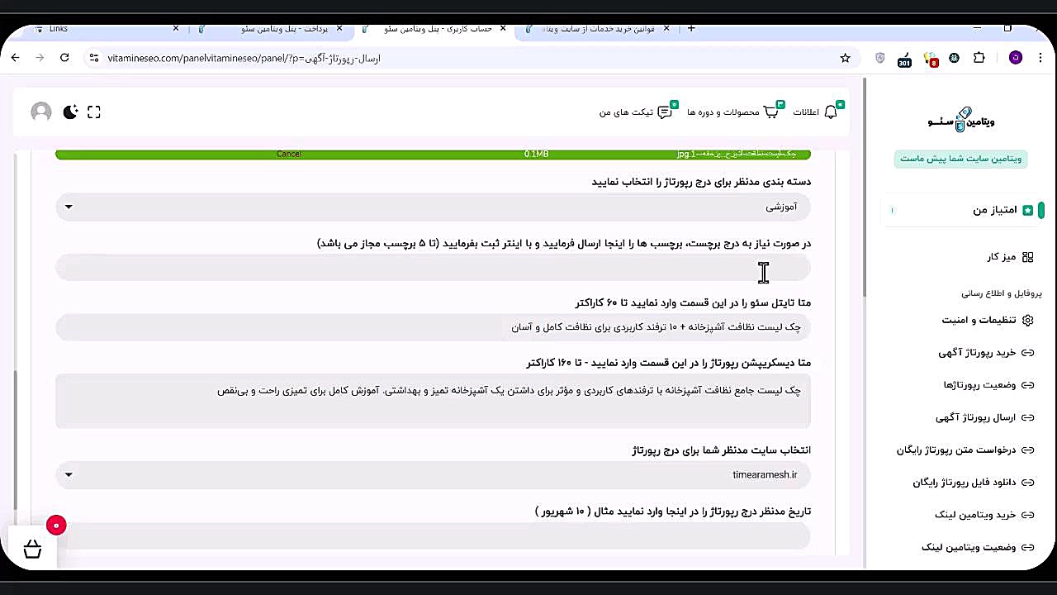The height and width of the screenshot is (595, 1057).
Task: Go to وضعیت رپورتاژها
Action: 980,385
